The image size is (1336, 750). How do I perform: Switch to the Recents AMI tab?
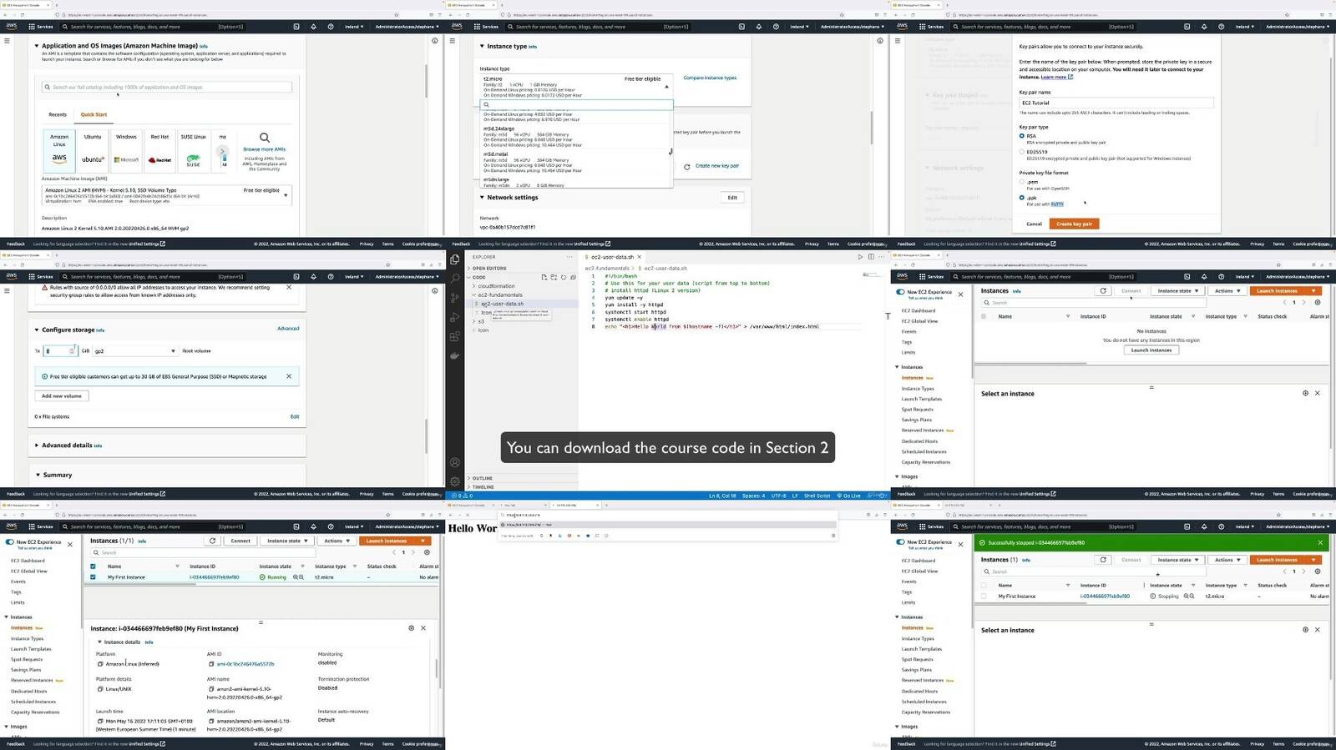point(58,114)
